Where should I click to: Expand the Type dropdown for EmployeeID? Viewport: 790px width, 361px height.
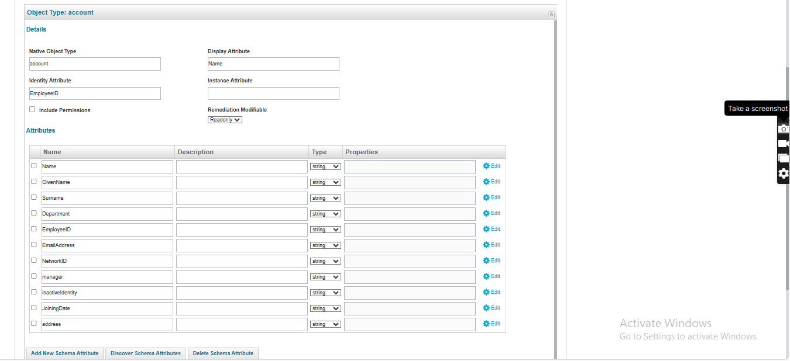coord(325,230)
